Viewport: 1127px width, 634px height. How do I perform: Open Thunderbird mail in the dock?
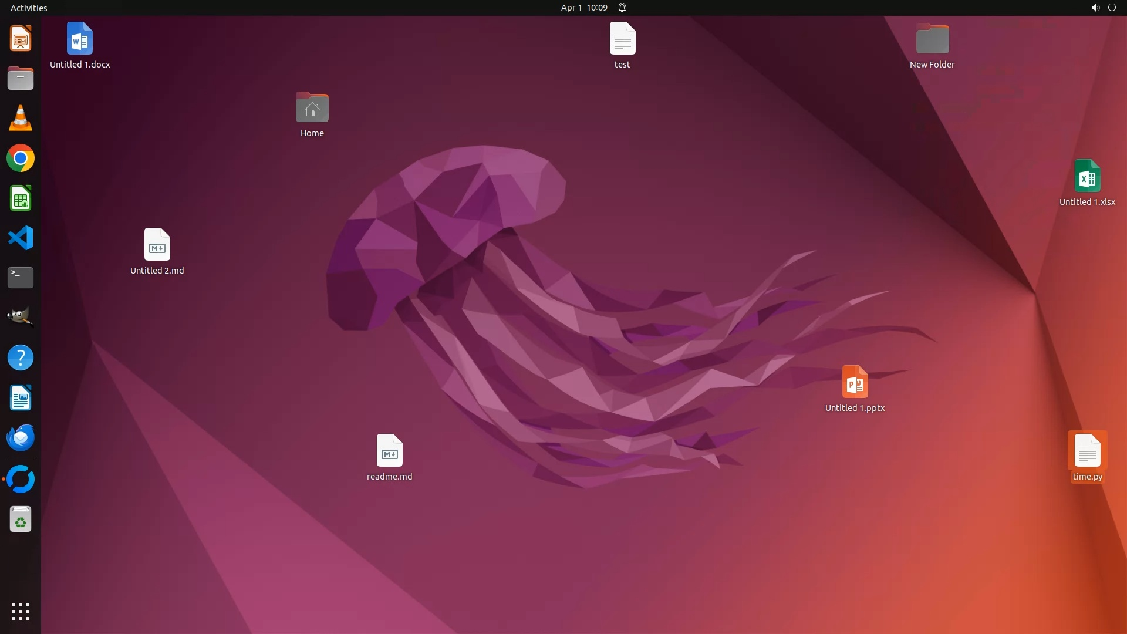tap(21, 438)
